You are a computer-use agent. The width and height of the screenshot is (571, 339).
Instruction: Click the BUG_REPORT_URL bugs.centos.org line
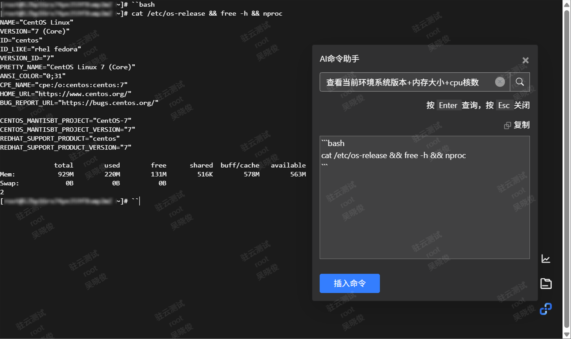[79, 103]
